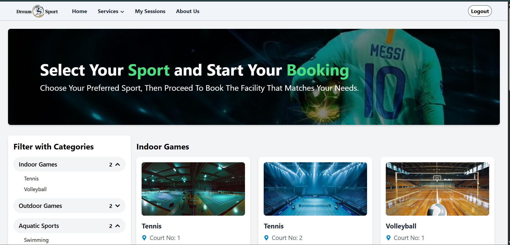Filter by Tennis in sidebar

click(x=31, y=179)
